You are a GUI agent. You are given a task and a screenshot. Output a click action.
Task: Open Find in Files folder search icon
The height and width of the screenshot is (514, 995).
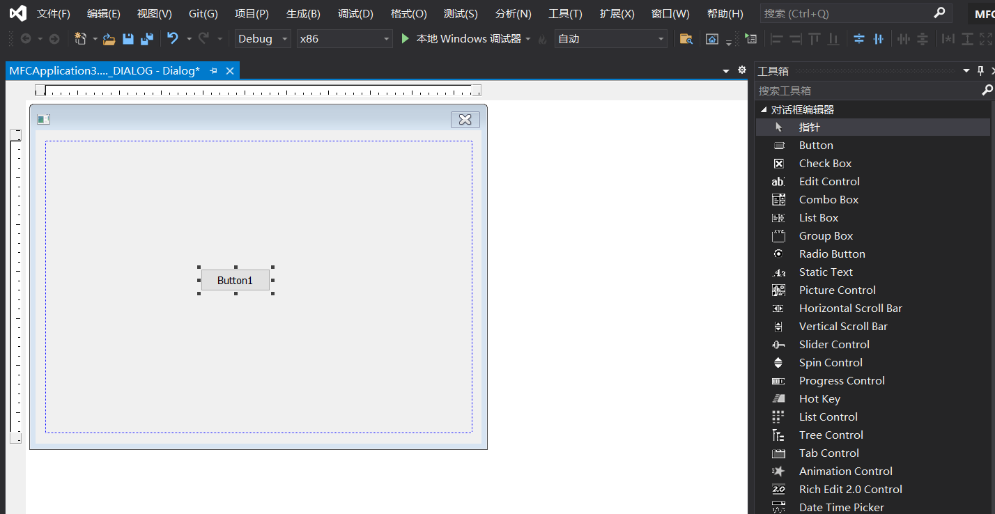point(686,39)
